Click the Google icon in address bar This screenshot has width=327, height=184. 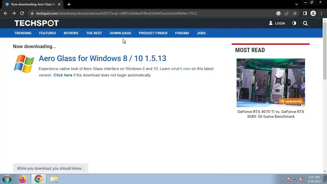point(278,13)
